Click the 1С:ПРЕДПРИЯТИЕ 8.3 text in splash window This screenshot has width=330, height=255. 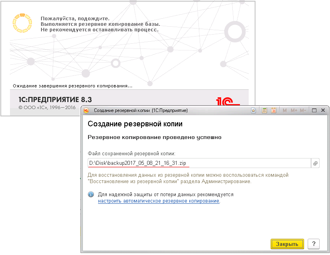[55, 100]
